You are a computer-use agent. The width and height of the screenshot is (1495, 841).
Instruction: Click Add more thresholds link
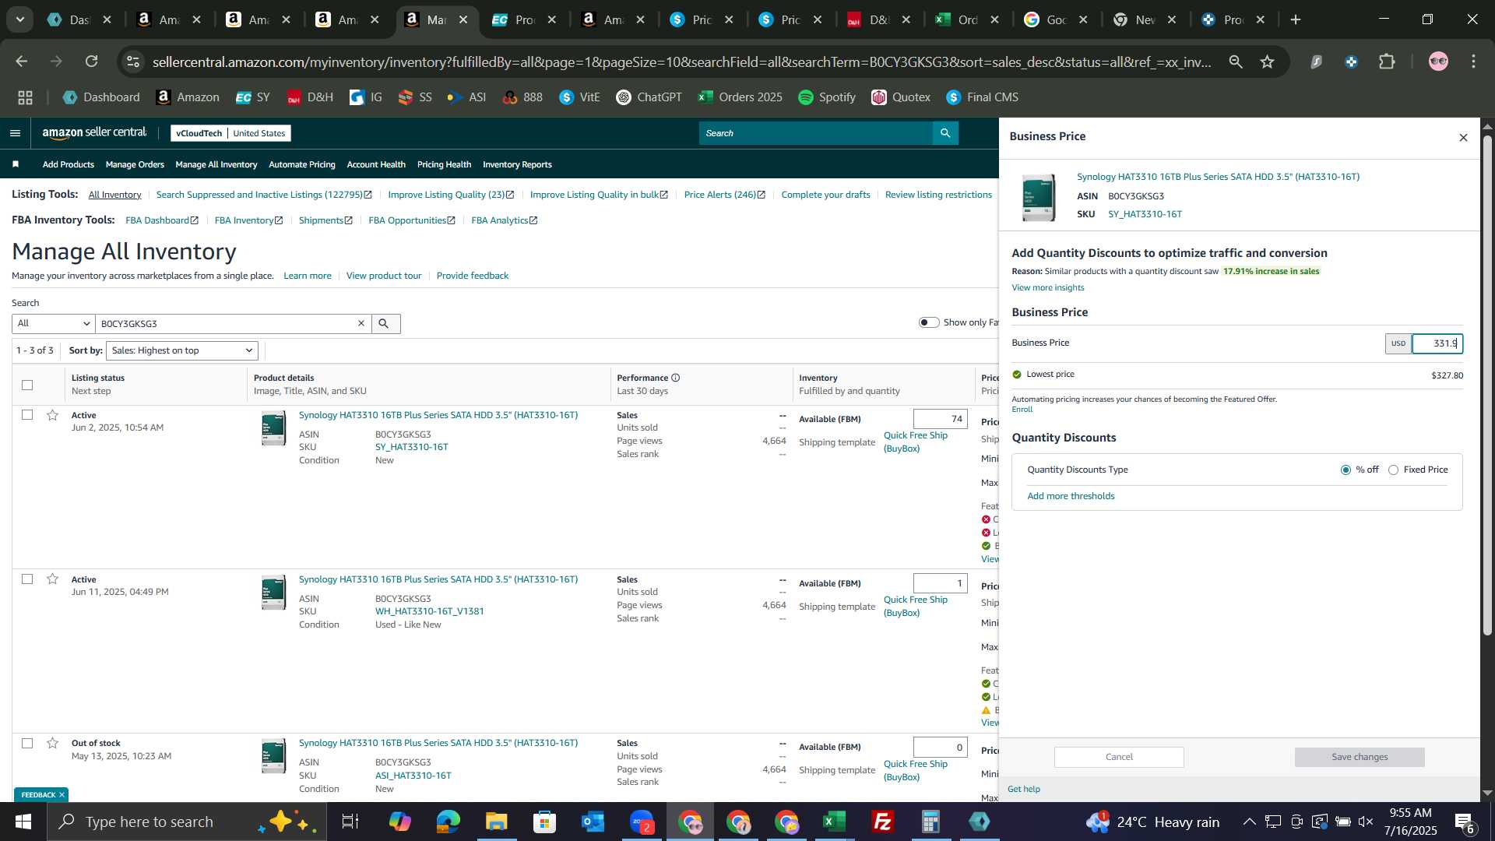(1071, 497)
